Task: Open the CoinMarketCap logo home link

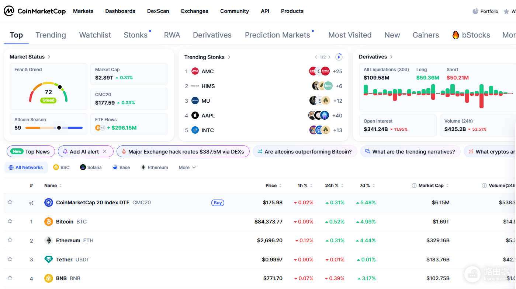Action: (x=35, y=11)
